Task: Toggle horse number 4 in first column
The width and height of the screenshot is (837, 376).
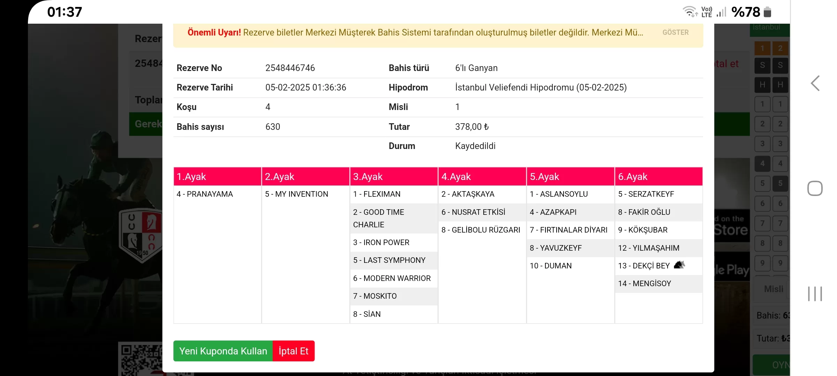Action: pyautogui.click(x=762, y=163)
